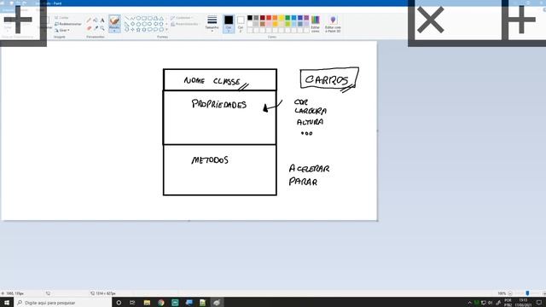Viewport: 546px width, 307px height.
Task: Show hidden system tray icons
Action: 469,303
